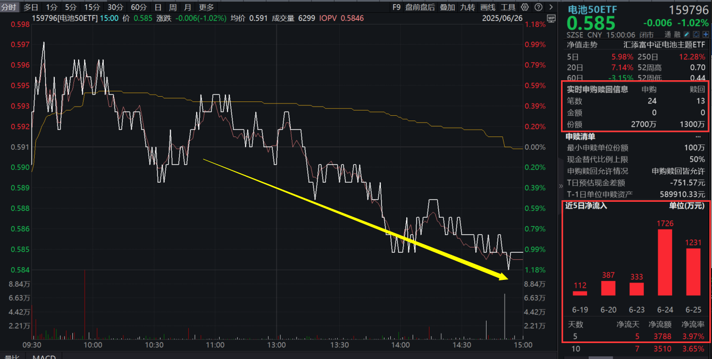Image resolution: width=712 pixels, height=359 pixels.
Task: Click the chart date 2025/06/26
Action: click(502, 18)
